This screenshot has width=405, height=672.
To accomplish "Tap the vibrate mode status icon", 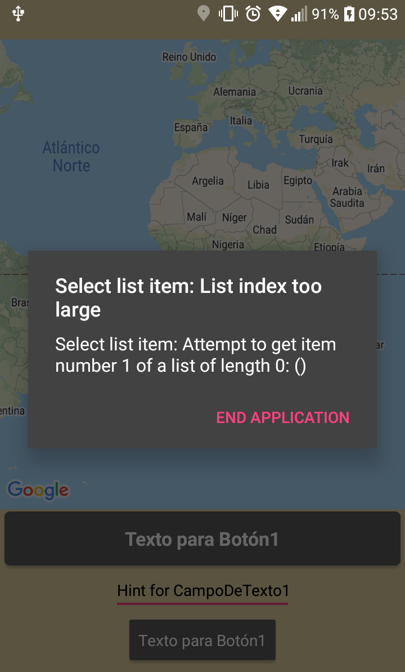I will coord(228,14).
